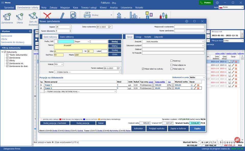Click the Oferta ribbon icon
This screenshot has width=245, height=151.
(x=20, y=17)
